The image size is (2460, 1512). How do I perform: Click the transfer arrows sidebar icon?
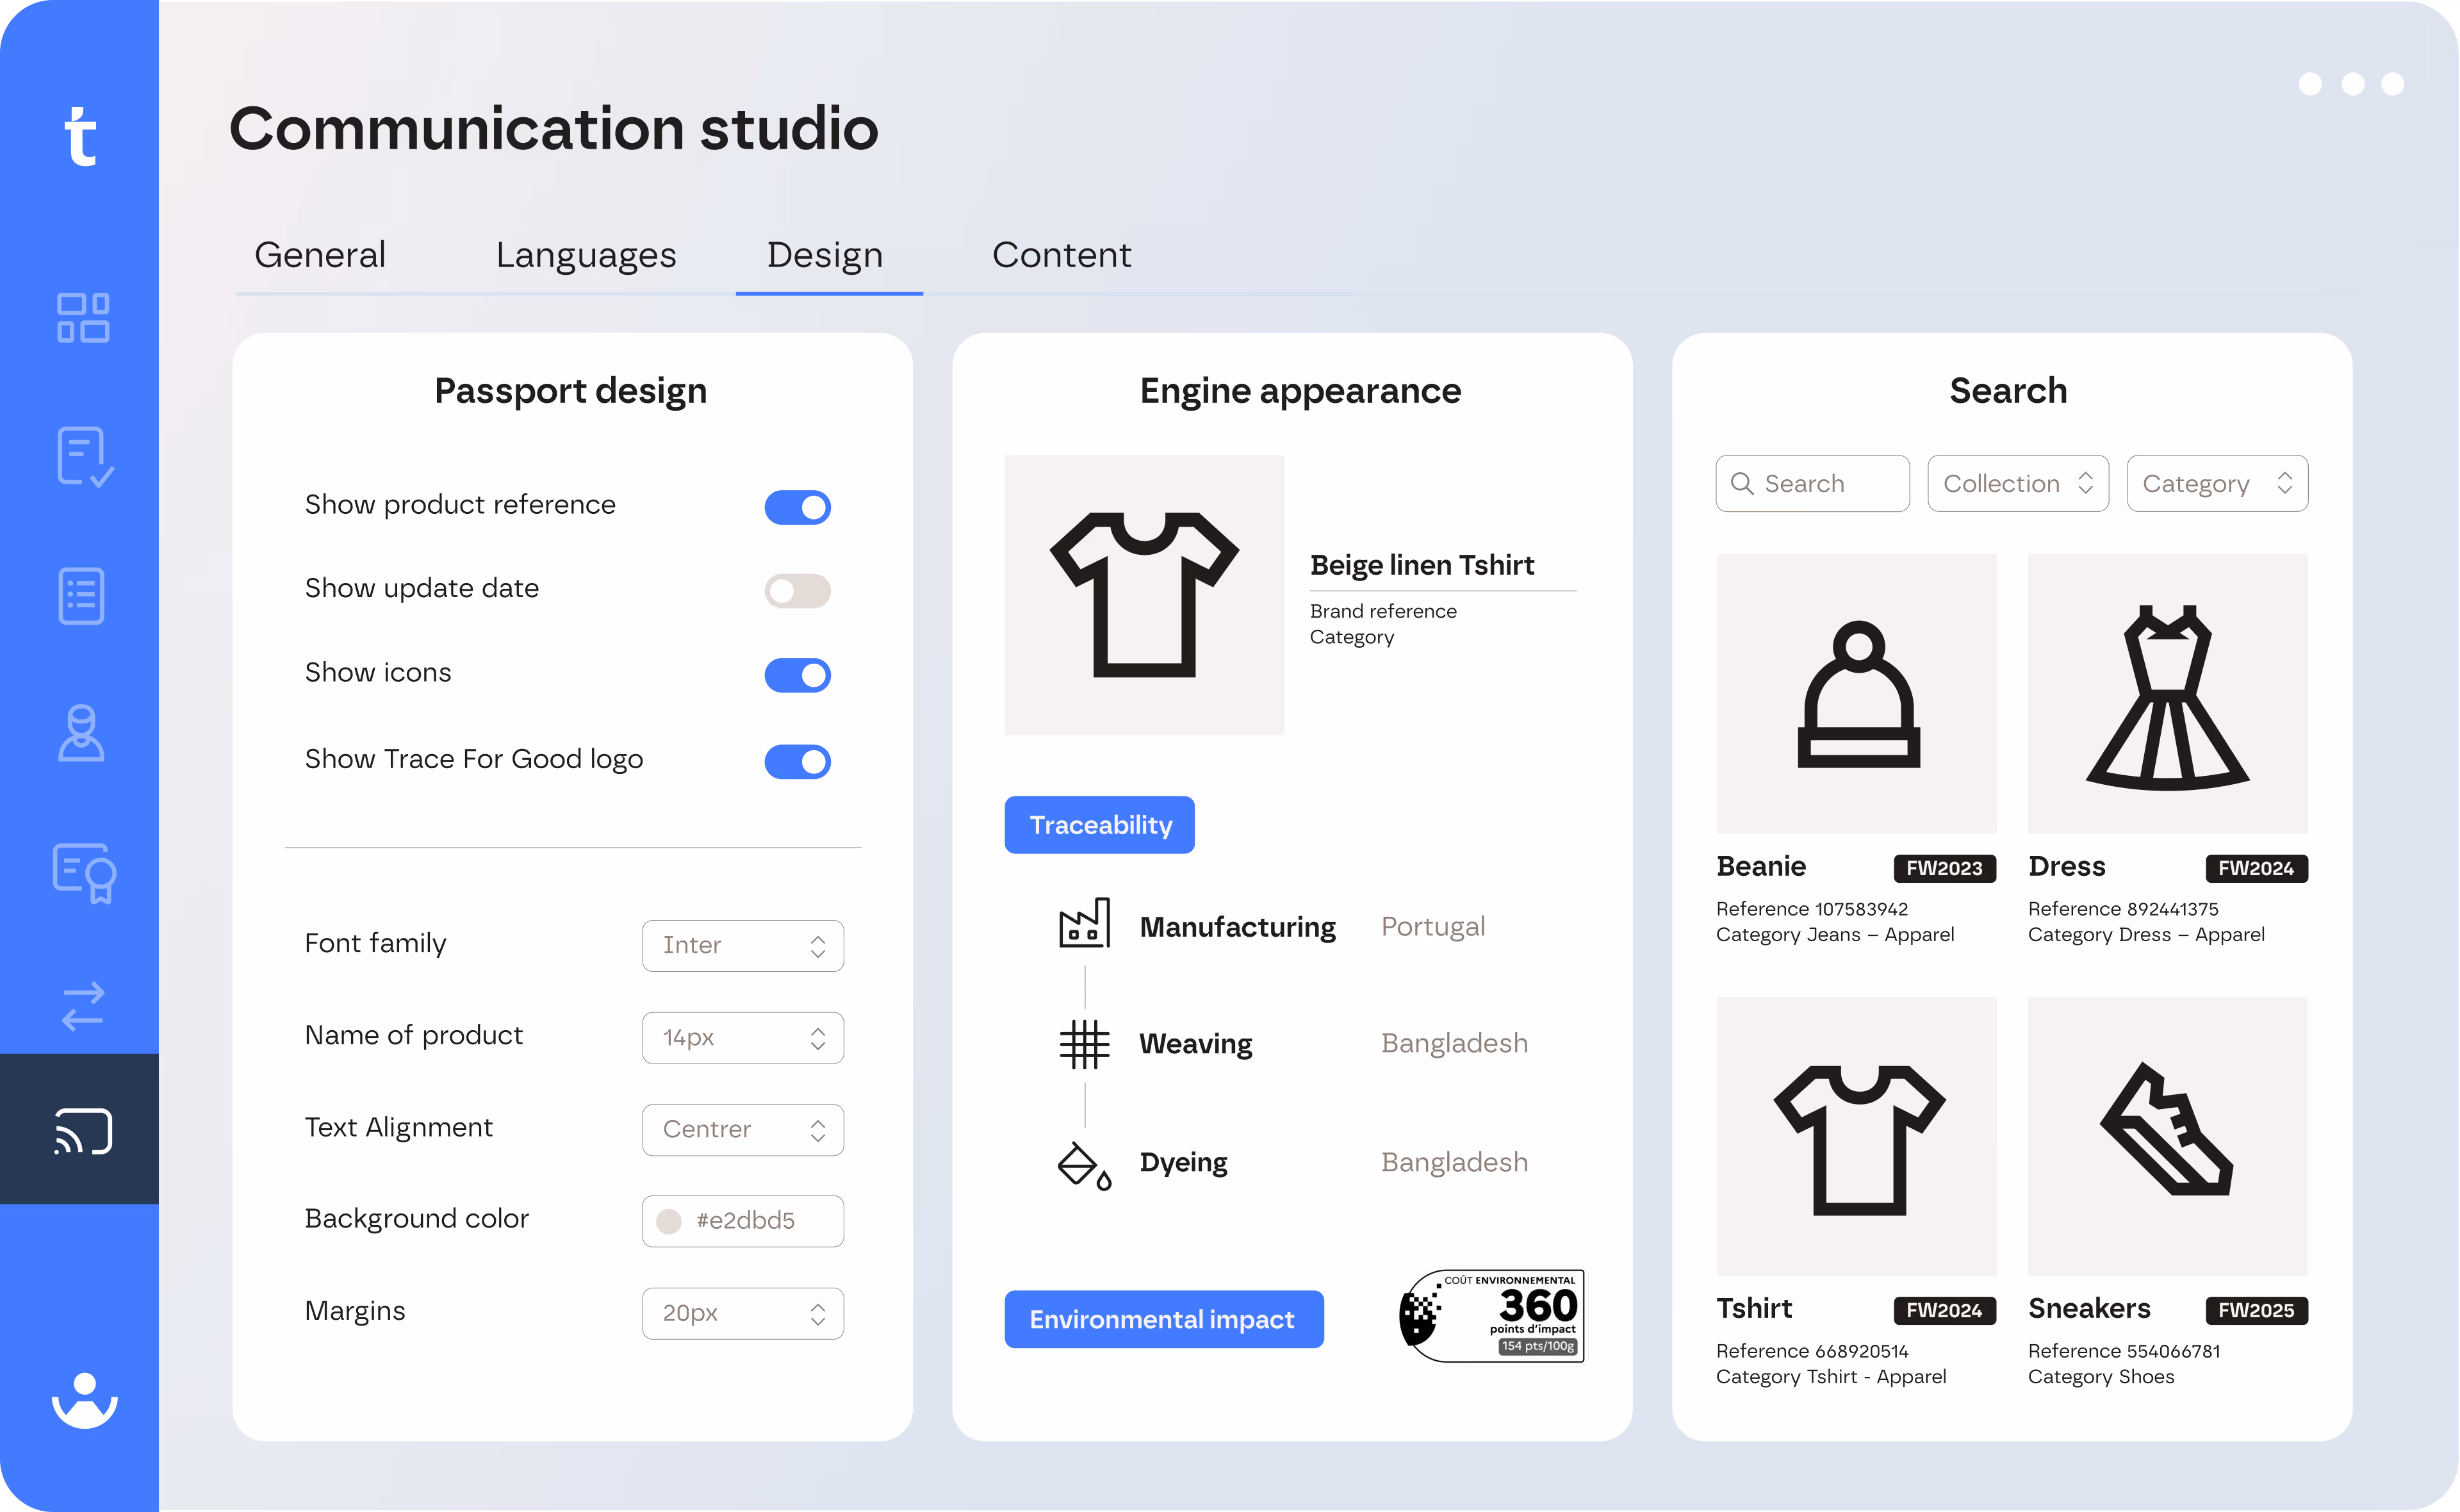tap(82, 1005)
